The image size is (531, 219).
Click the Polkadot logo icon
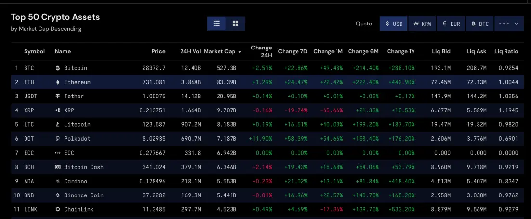58,139
